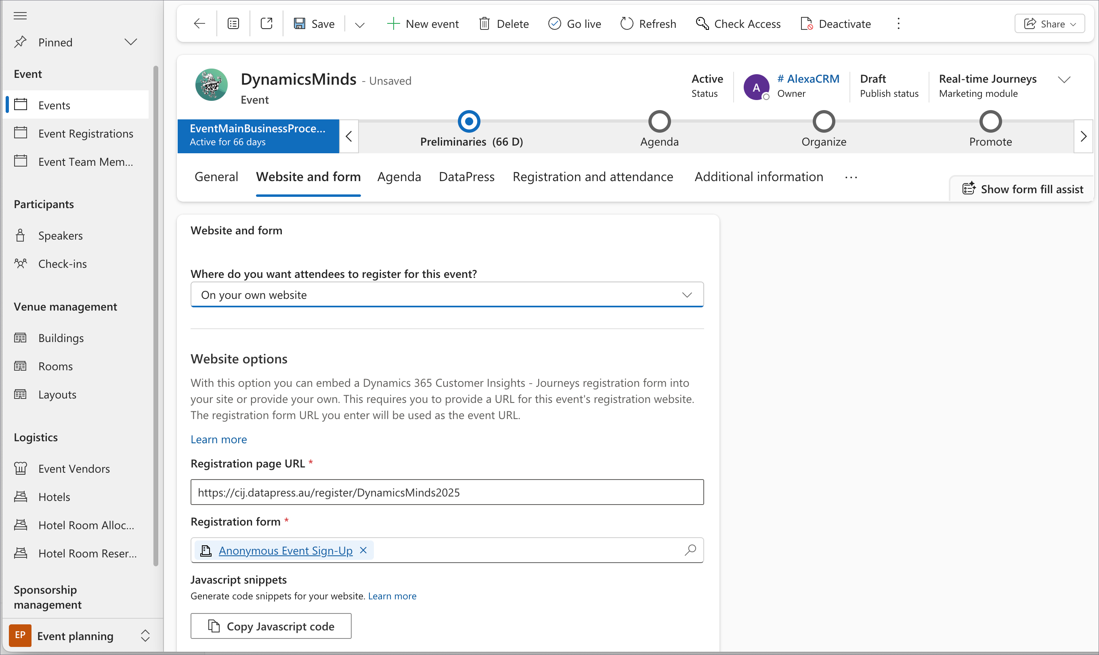This screenshot has width=1099, height=655.
Task: Show more tabs via ellipsis
Action: coord(851,177)
